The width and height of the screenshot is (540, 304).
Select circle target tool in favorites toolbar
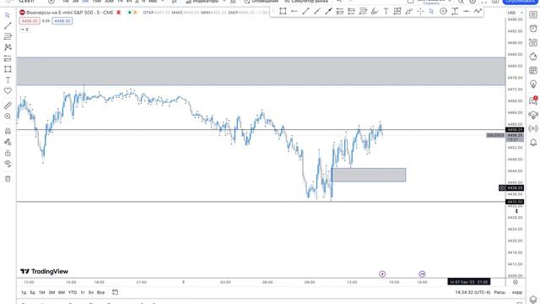coord(443,11)
